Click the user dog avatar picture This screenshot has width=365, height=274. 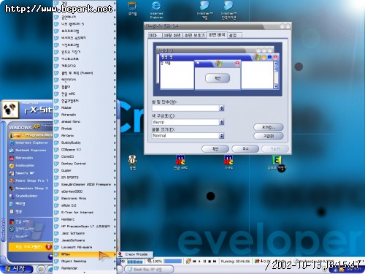click(x=9, y=109)
